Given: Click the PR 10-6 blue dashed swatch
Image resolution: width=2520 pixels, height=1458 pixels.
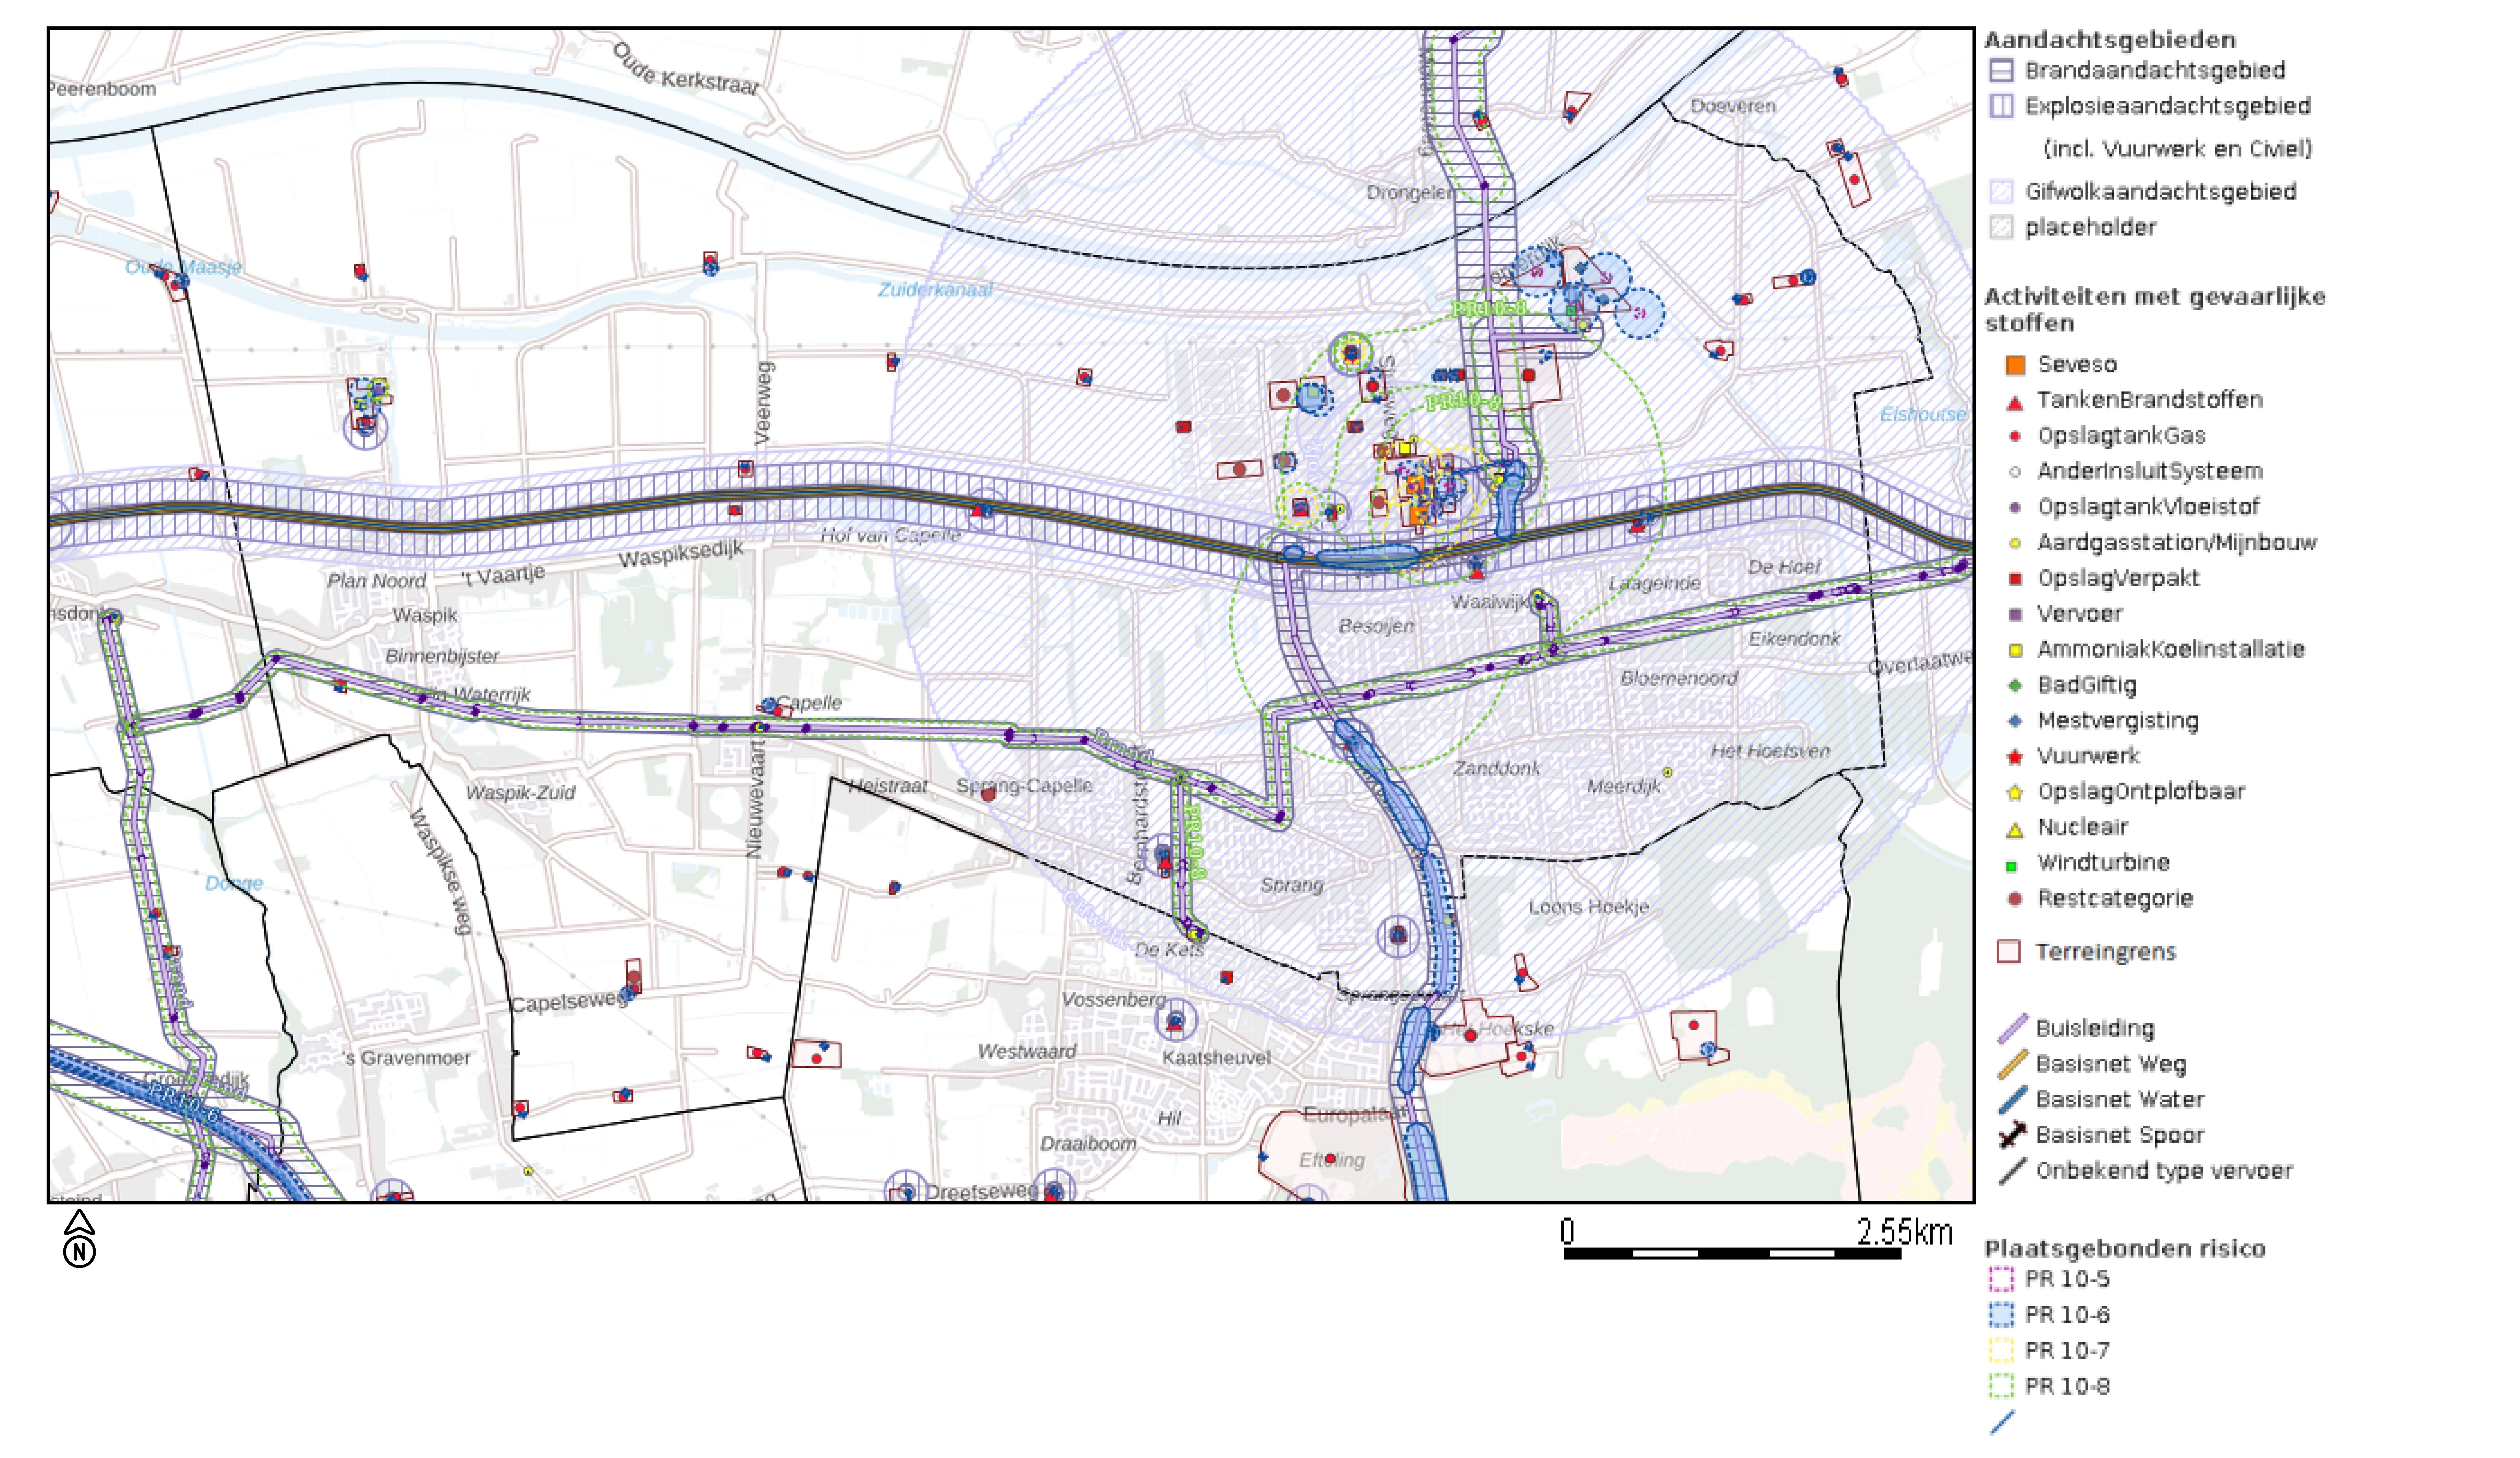Looking at the screenshot, I should click(x=2001, y=1315).
